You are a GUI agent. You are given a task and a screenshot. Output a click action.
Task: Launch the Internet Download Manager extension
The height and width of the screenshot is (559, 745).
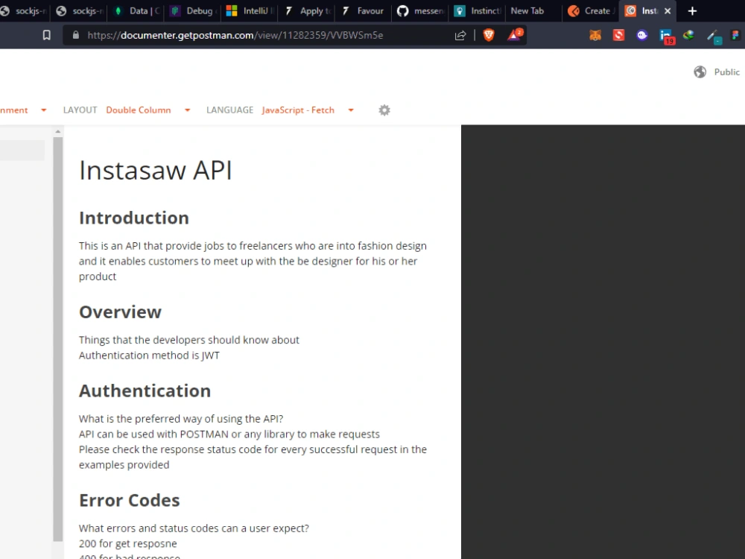(689, 34)
